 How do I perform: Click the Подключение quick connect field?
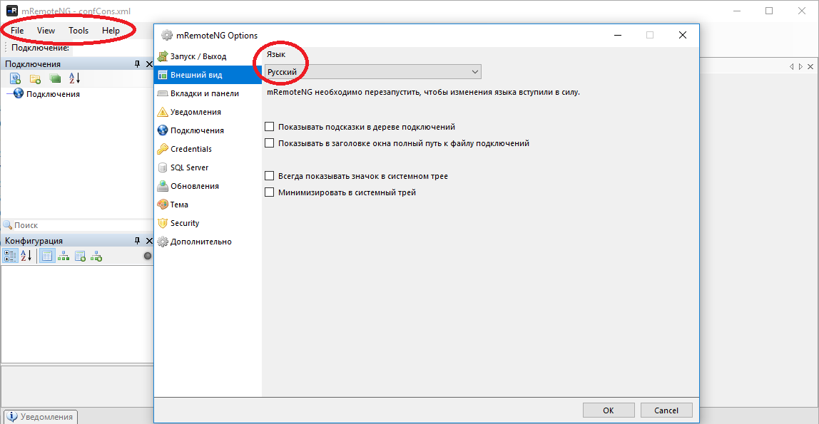[112, 48]
